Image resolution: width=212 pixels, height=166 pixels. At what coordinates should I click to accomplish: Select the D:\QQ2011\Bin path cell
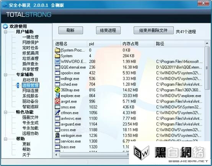click(179, 67)
